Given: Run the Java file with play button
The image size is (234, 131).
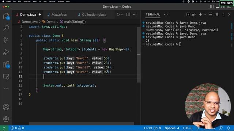Looking at the screenshot, I should 118,15.
